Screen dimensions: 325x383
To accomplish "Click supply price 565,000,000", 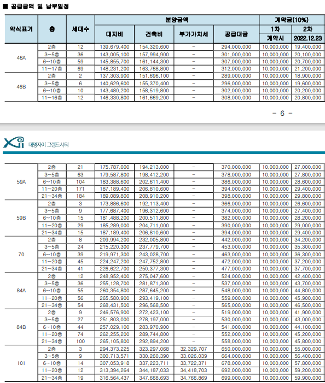I will [x=236, y=305].
